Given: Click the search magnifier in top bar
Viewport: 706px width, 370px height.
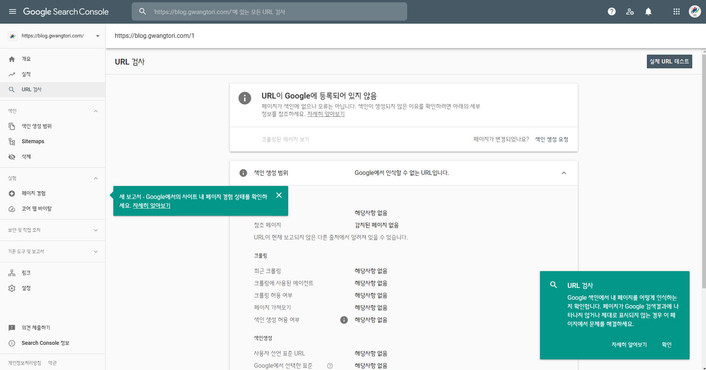Looking at the screenshot, I should (x=143, y=11).
